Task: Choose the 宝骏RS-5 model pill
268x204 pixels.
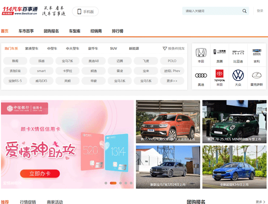Action: [15, 81]
